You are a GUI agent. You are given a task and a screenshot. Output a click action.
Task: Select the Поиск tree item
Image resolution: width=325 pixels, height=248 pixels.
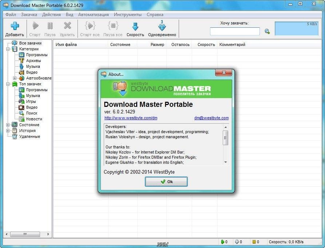tap(32, 113)
